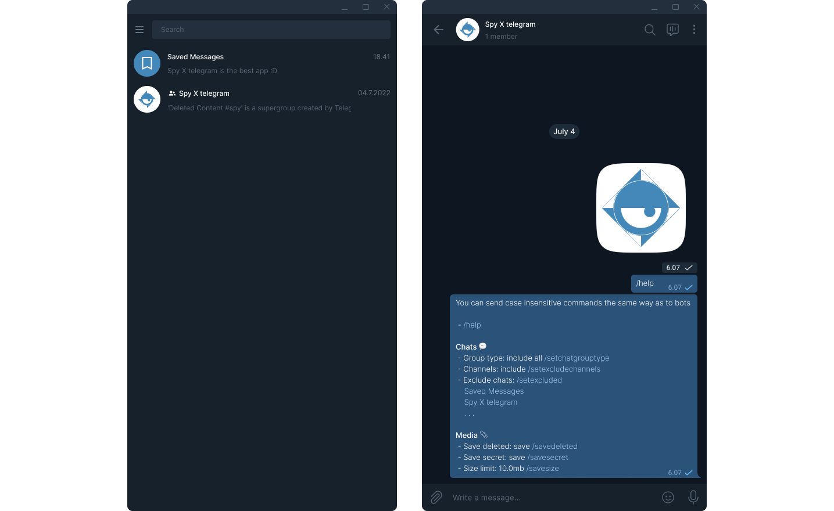
Task: Click the group icon beside Spy X telegram name
Action: pos(172,93)
